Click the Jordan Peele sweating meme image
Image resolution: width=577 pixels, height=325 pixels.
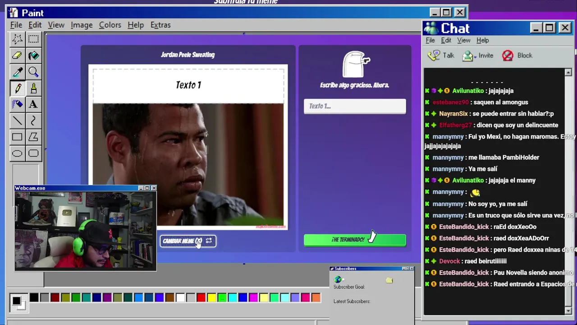point(188,164)
